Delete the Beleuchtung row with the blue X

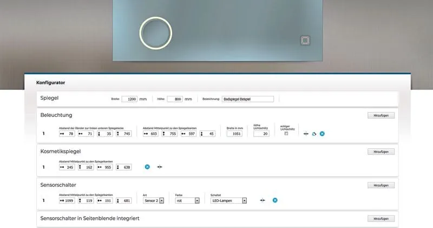[x=322, y=133]
